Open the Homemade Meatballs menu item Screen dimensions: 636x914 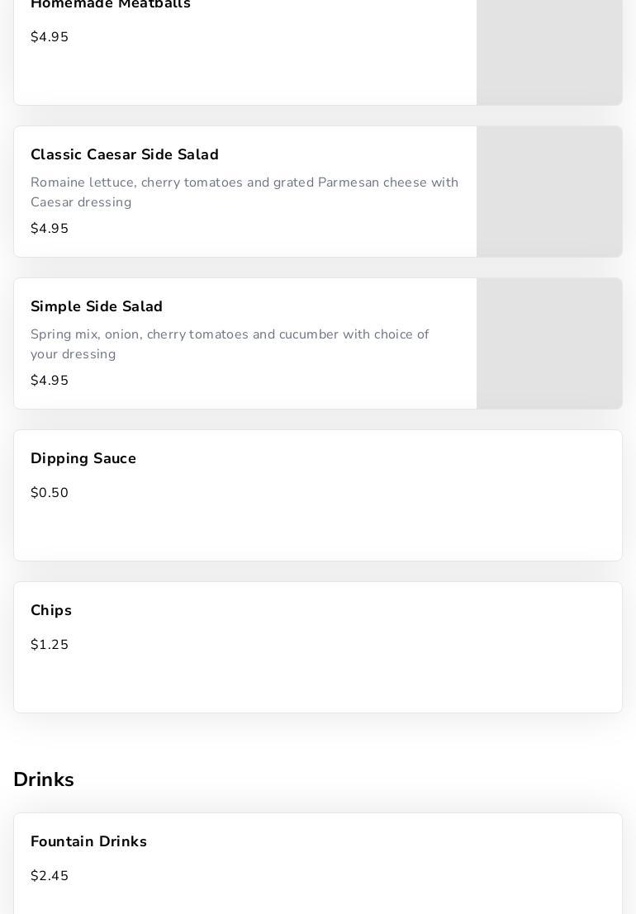111,5
